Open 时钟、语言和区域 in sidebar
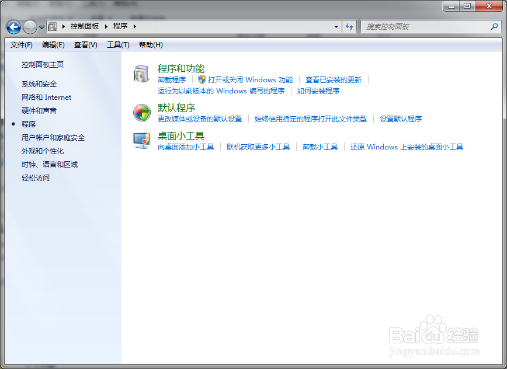This screenshot has width=507, height=369. click(50, 165)
